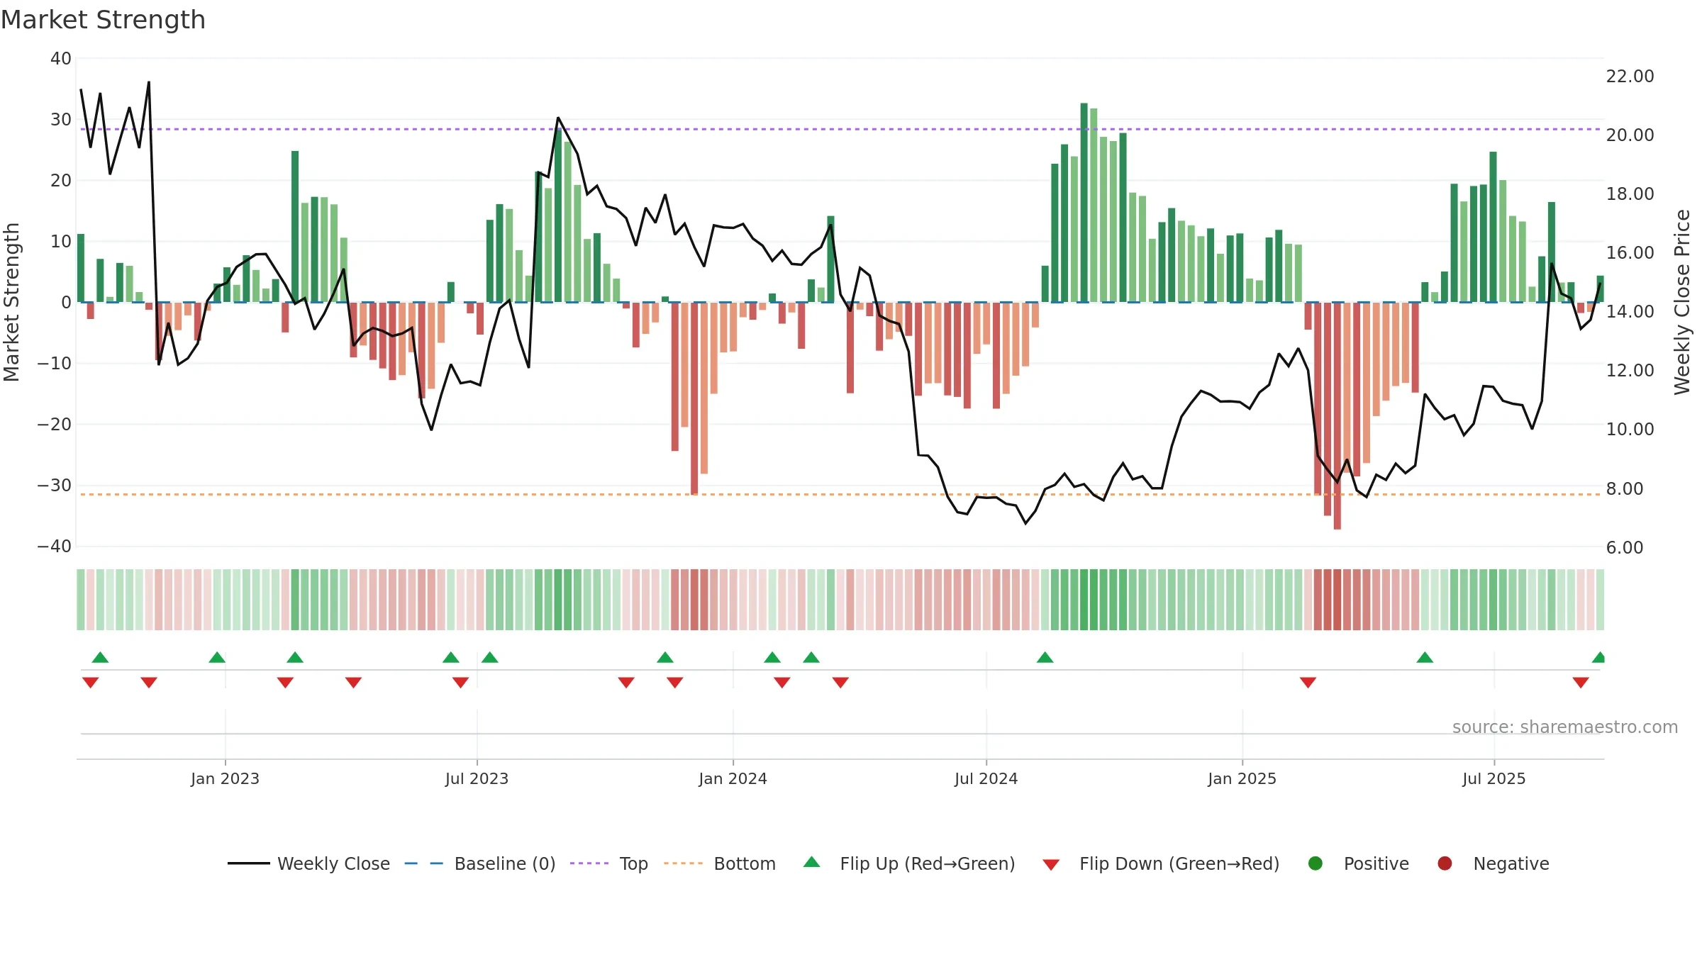The width and height of the screenshot is (1702, 957).
Task: Click the Jul 2025 axis label
Action: click(1494, 778)
